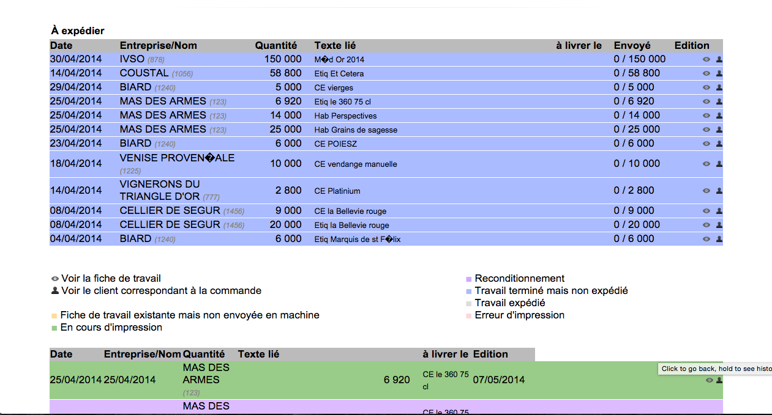Open client icon for Etiq Marquis de st Félix
772x415 pixels.
(719, 239)
